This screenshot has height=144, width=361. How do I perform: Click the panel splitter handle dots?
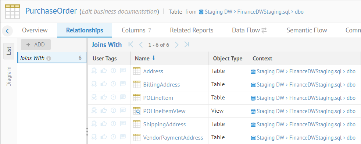pyautogui.click(x=87, y=131)
